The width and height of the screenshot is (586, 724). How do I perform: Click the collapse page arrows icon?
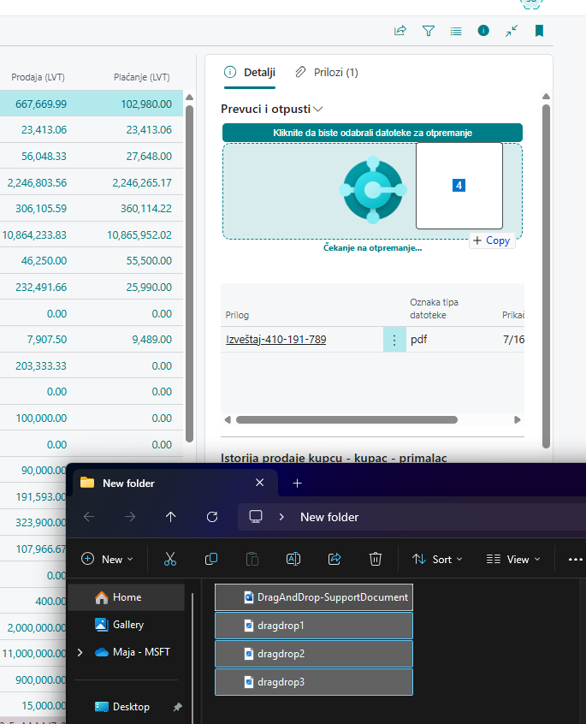pyautogui.click(x=511, y=31)
